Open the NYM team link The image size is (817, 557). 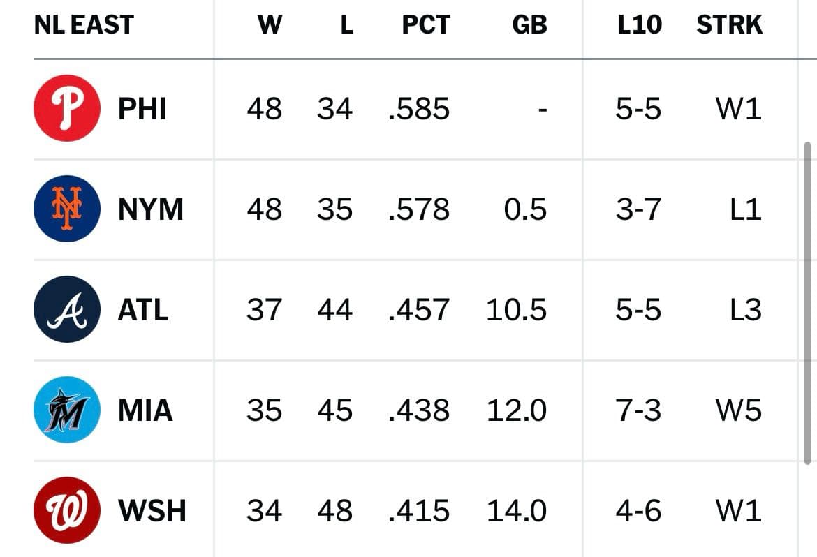click(x=151, y=209)
